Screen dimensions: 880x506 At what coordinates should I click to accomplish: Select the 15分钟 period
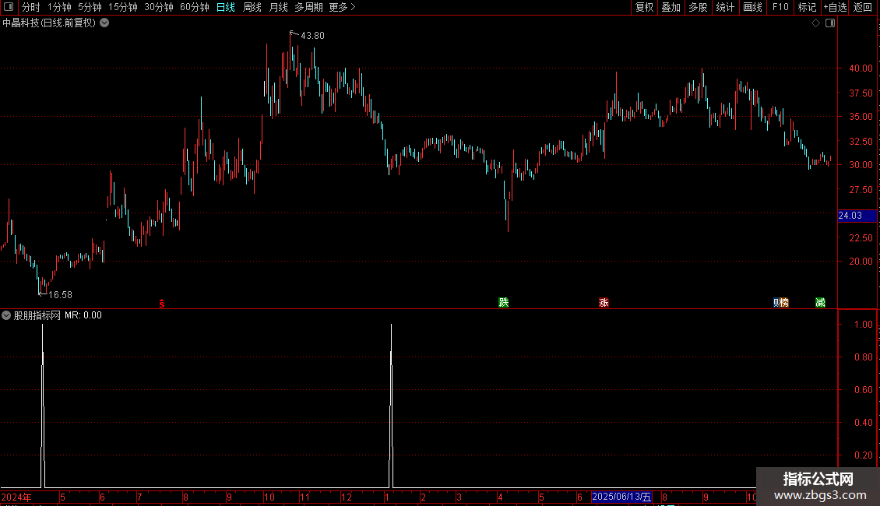pyautogui.click(x=123, y=7)
